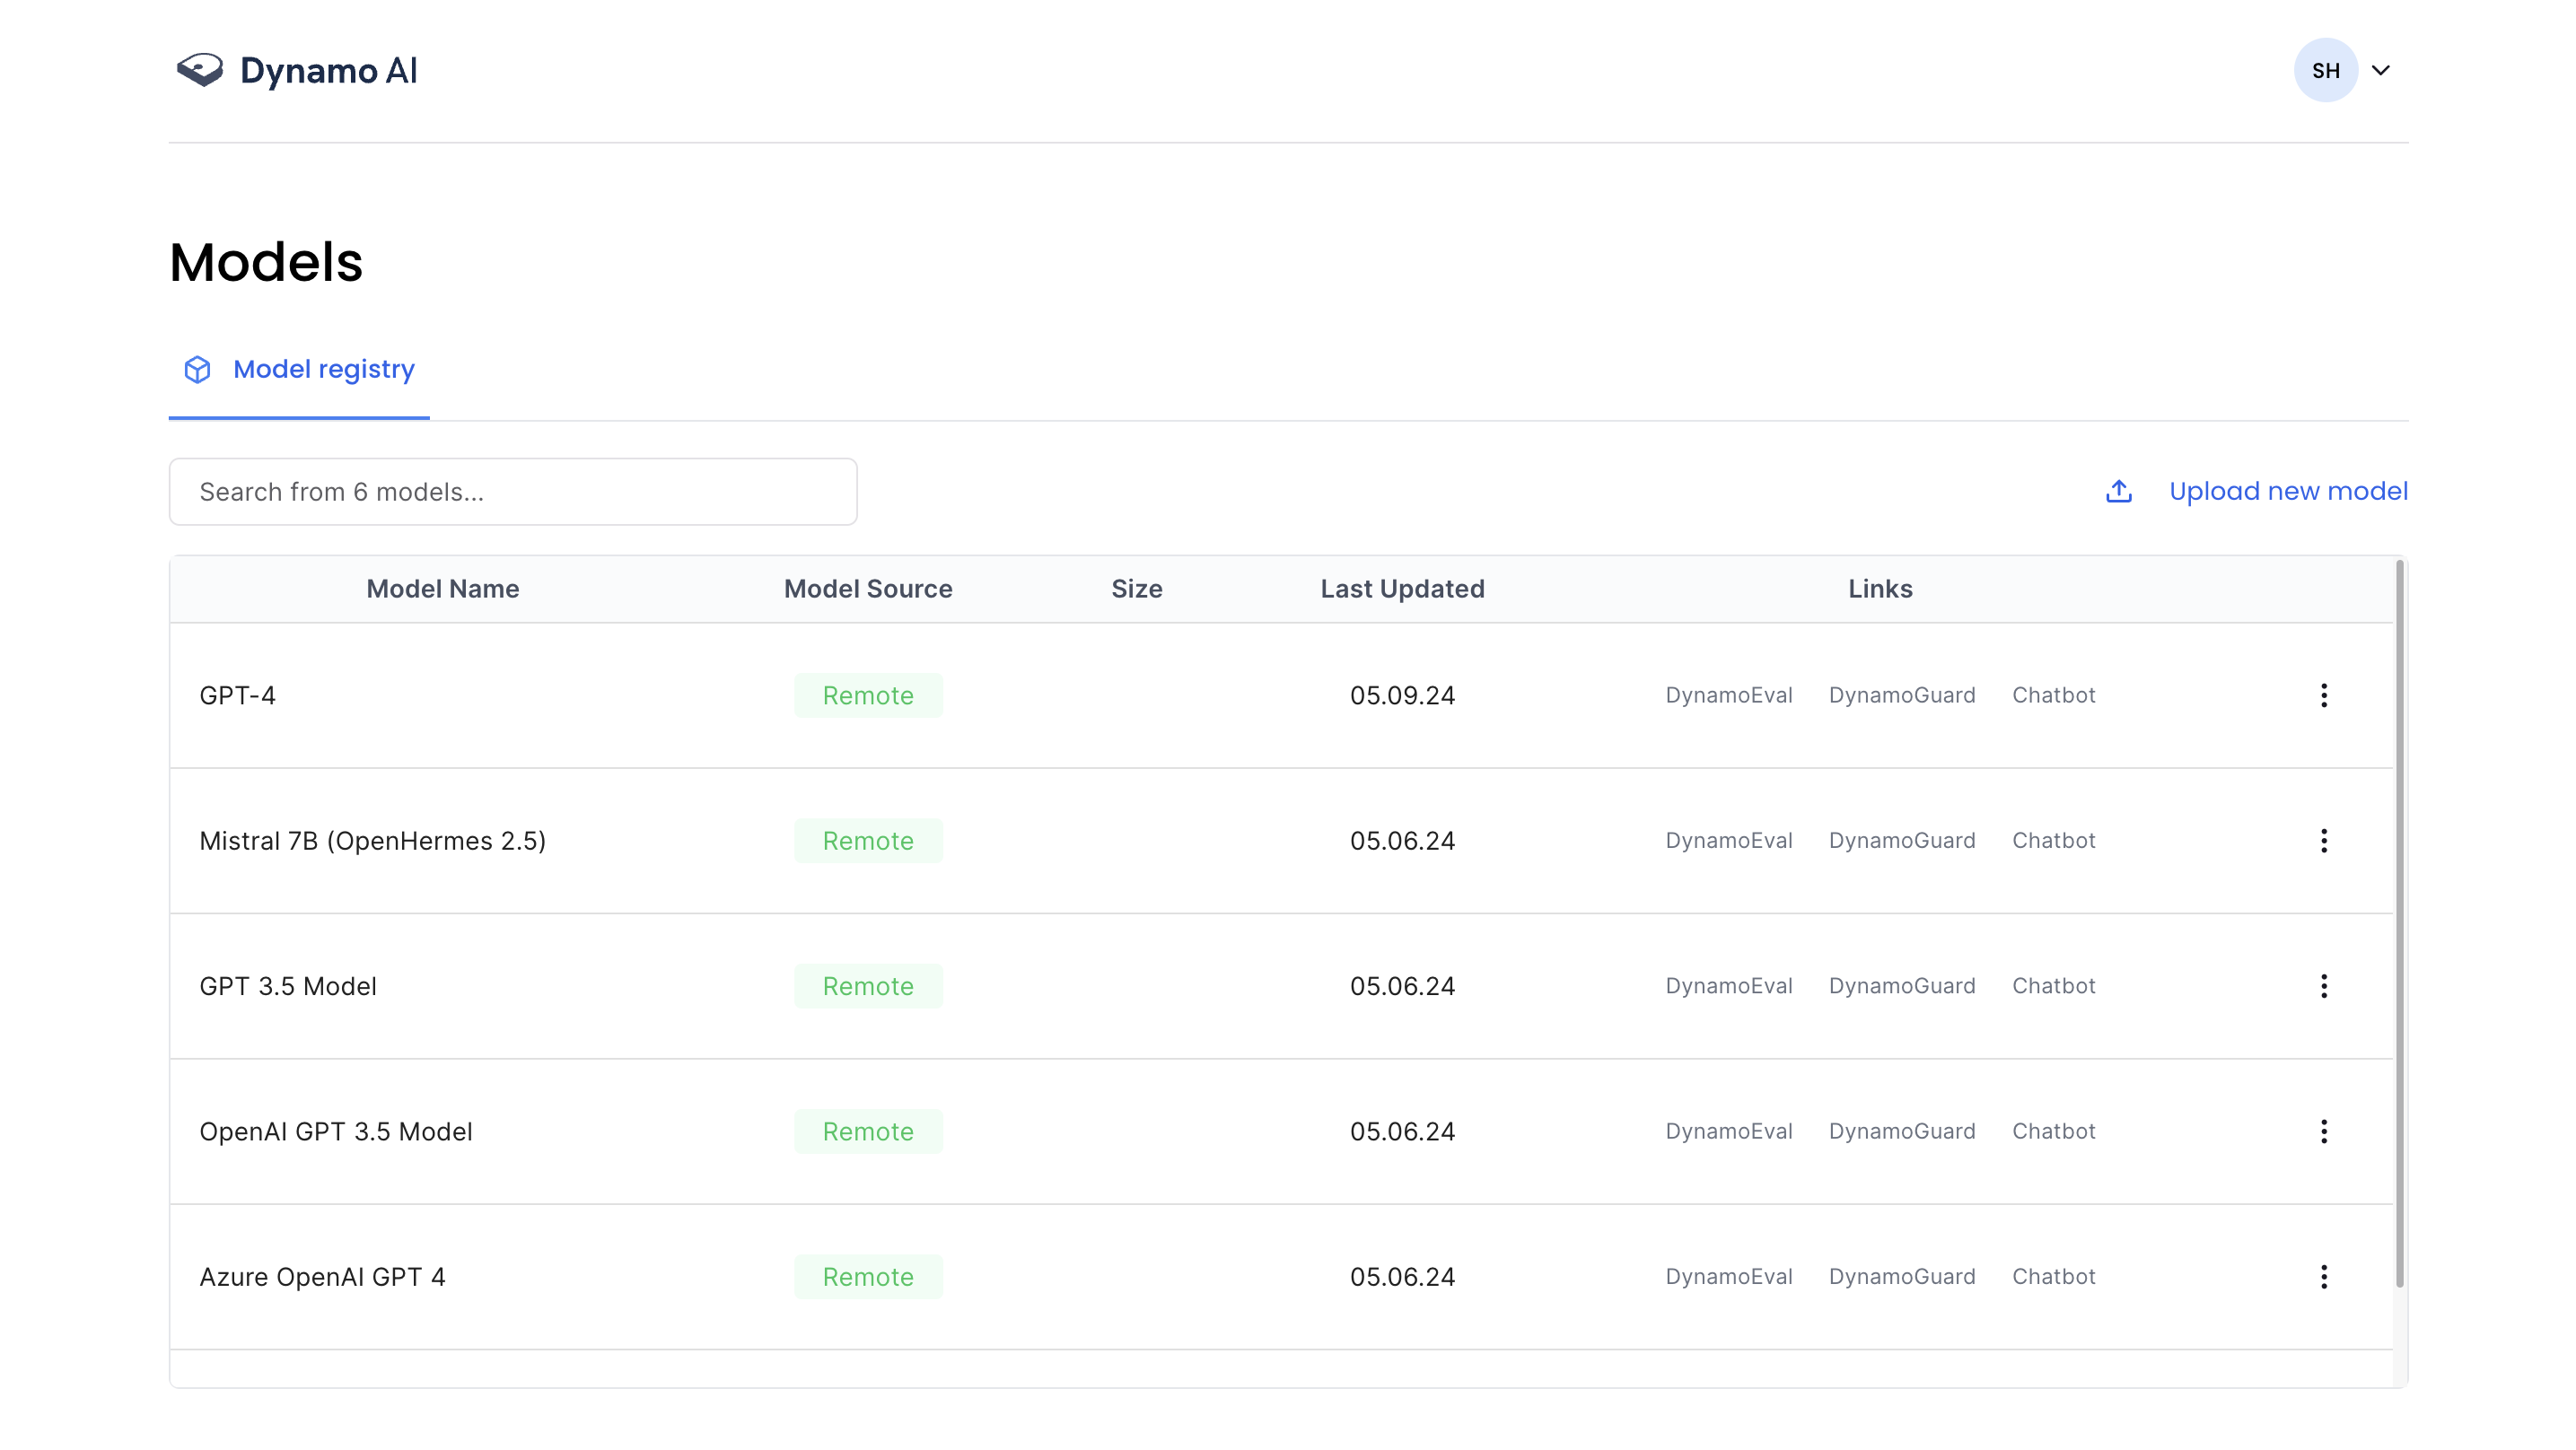Click the upload arrow icon

pyautogui.click(x=2118, y=491)
